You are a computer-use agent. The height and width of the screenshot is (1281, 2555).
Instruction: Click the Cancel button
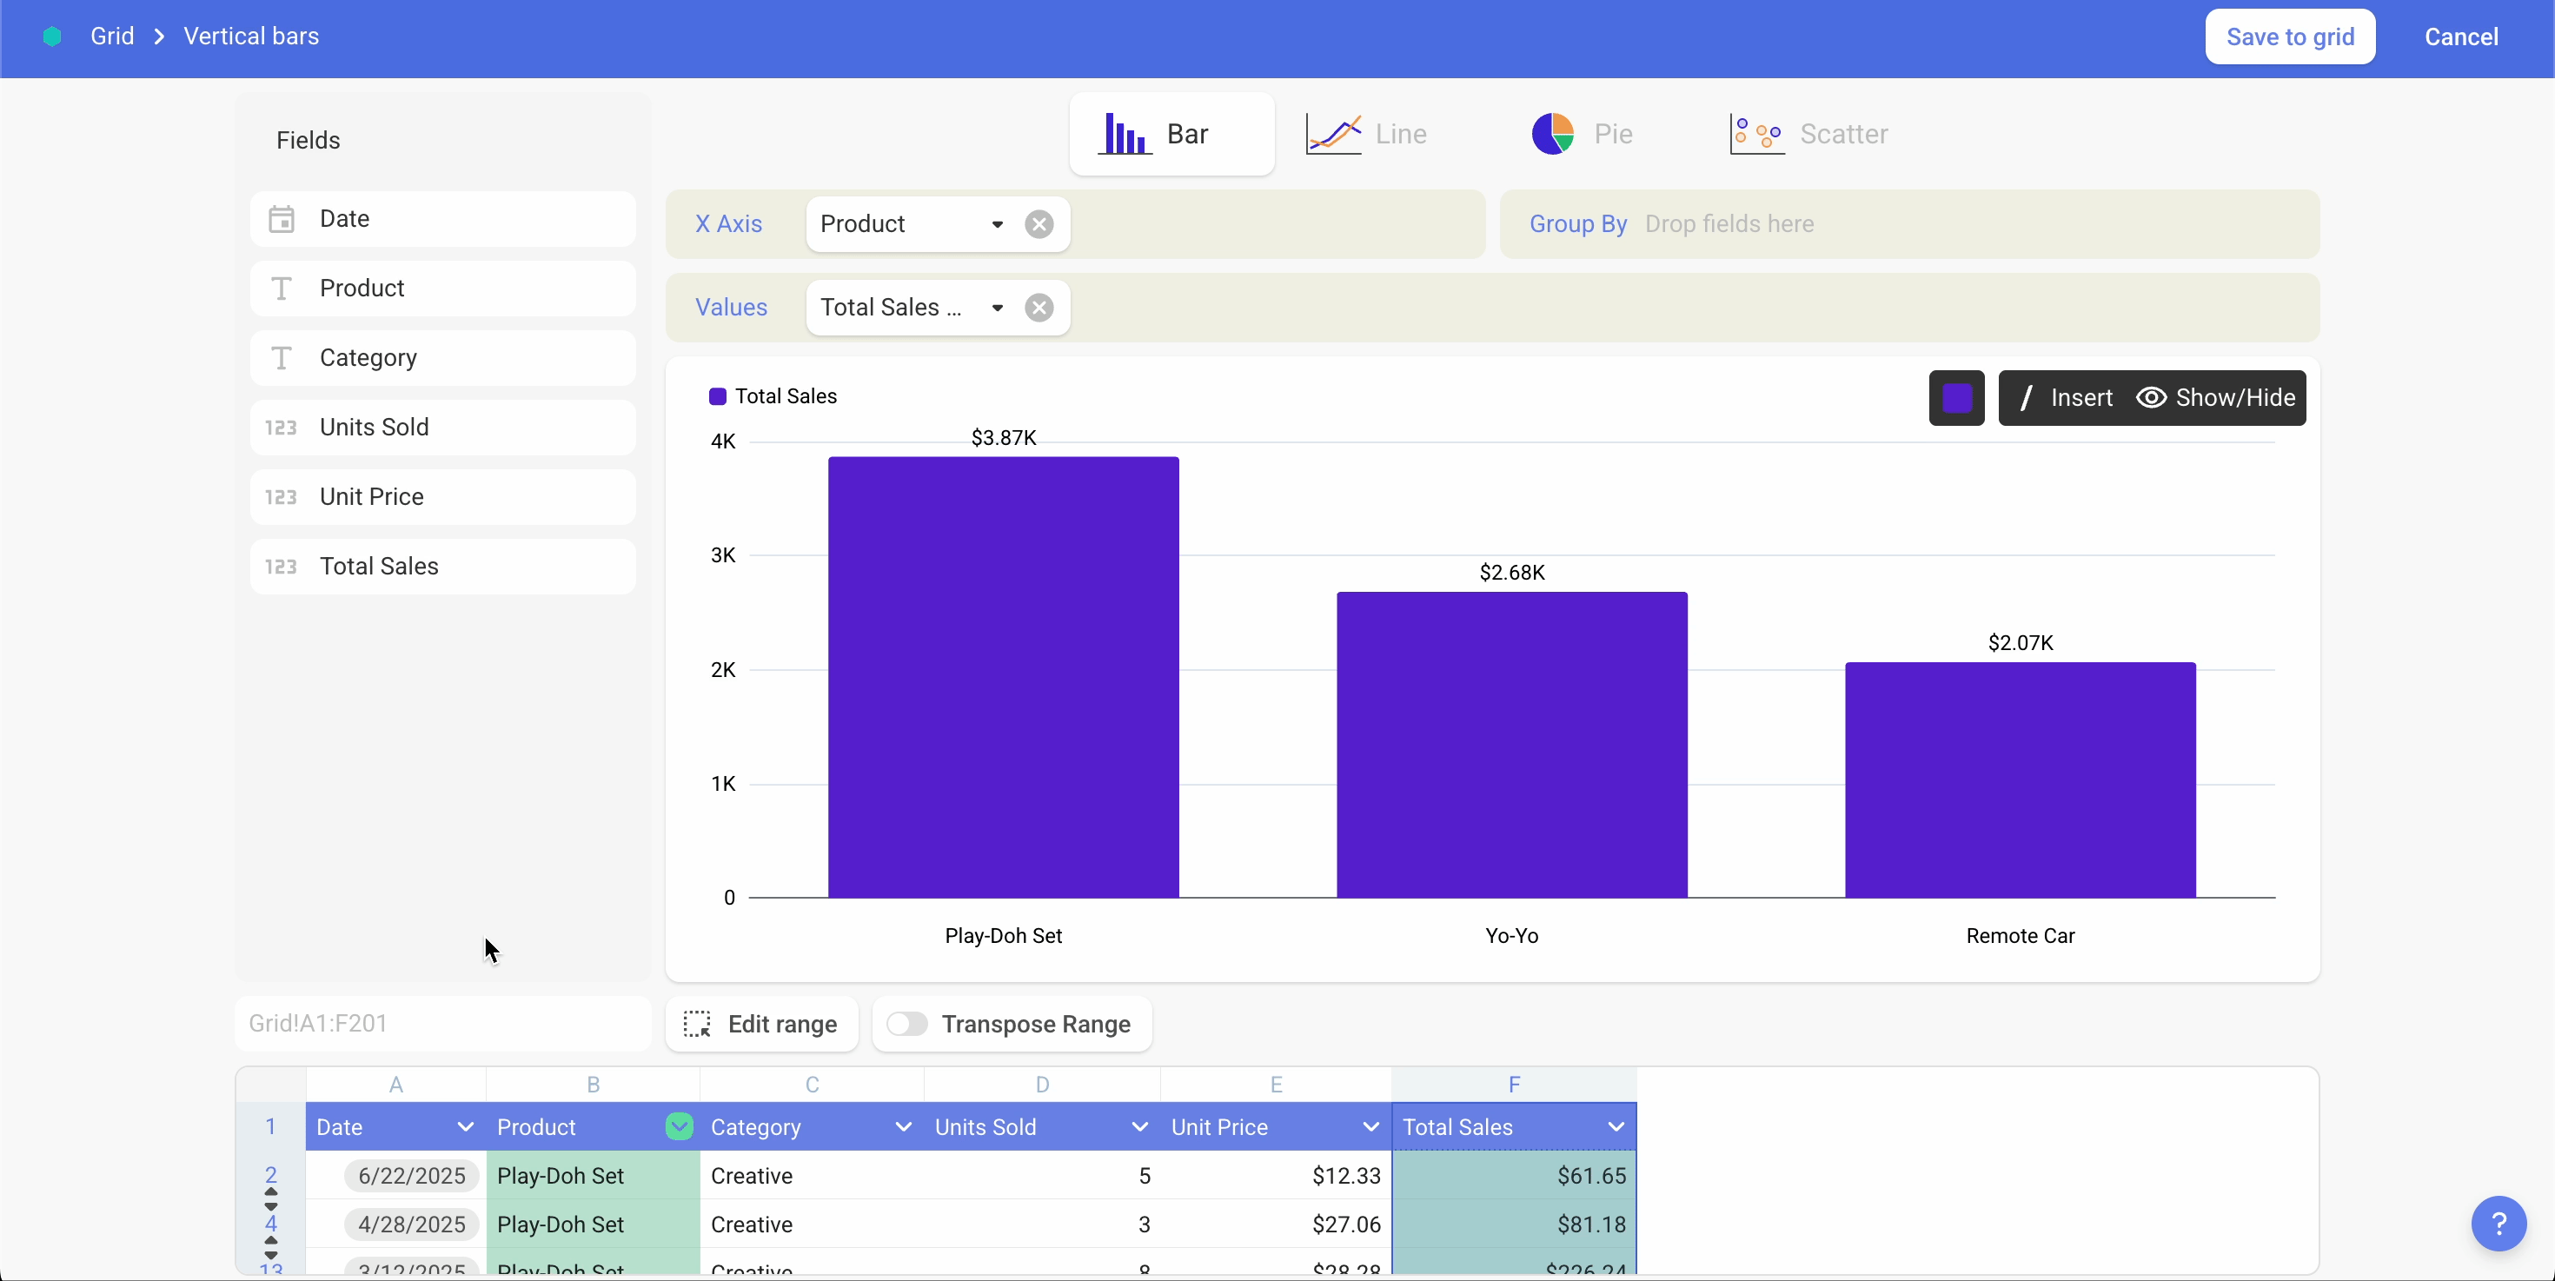[x=2461, y=37]
